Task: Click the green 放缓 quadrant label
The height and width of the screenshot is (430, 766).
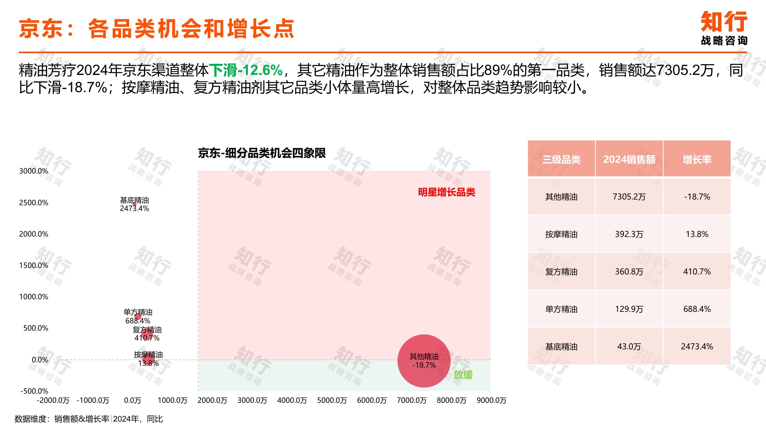Action: [x=463, y=375]
